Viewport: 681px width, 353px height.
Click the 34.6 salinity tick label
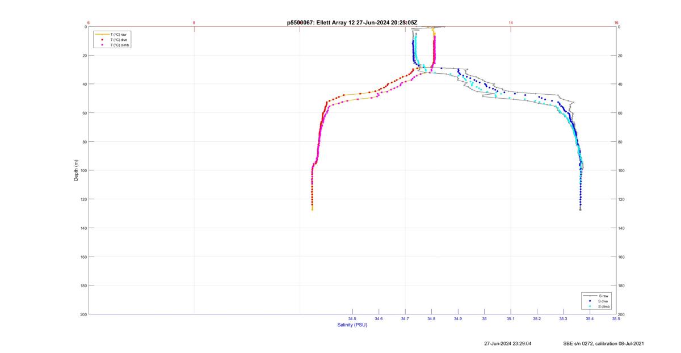pyautogui.click(x=379, y=319)
